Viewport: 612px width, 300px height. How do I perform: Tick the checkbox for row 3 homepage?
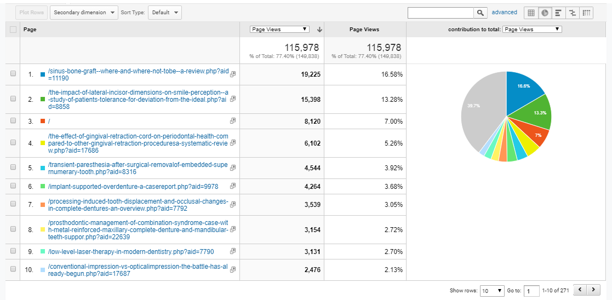(13, 121)
